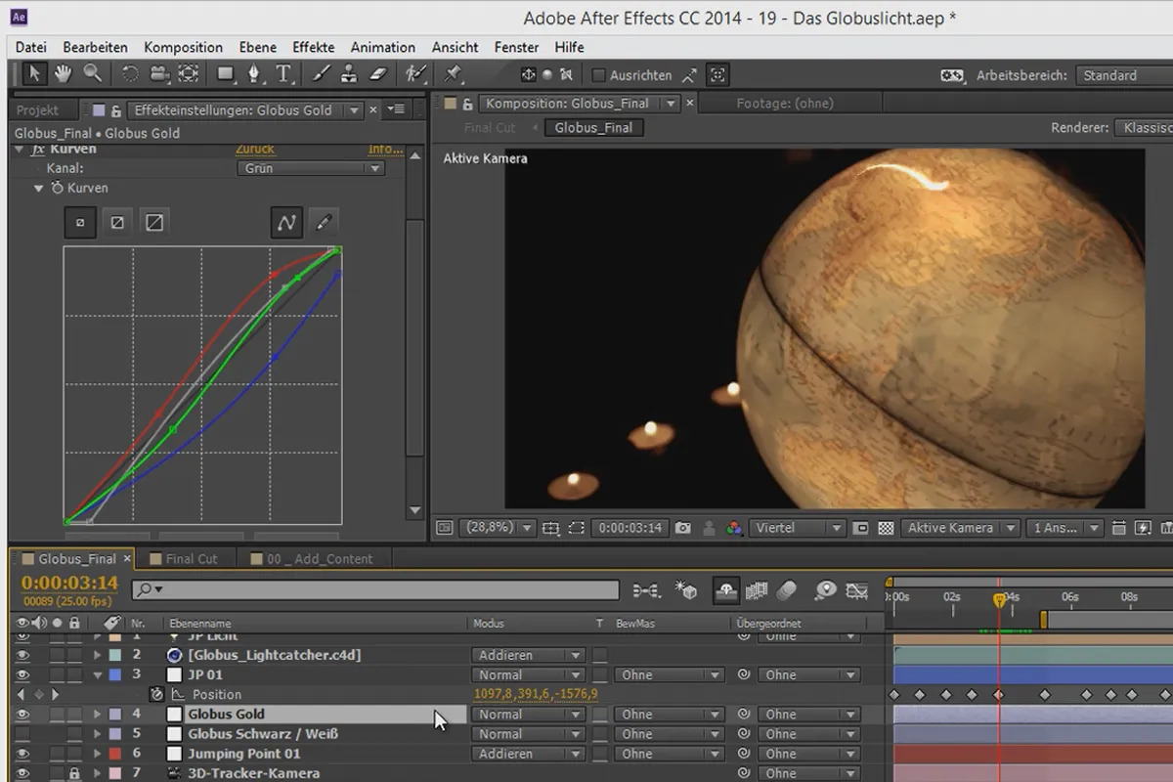
Task: Collapse the JP 01 layer
Action: tap(97, 674)
